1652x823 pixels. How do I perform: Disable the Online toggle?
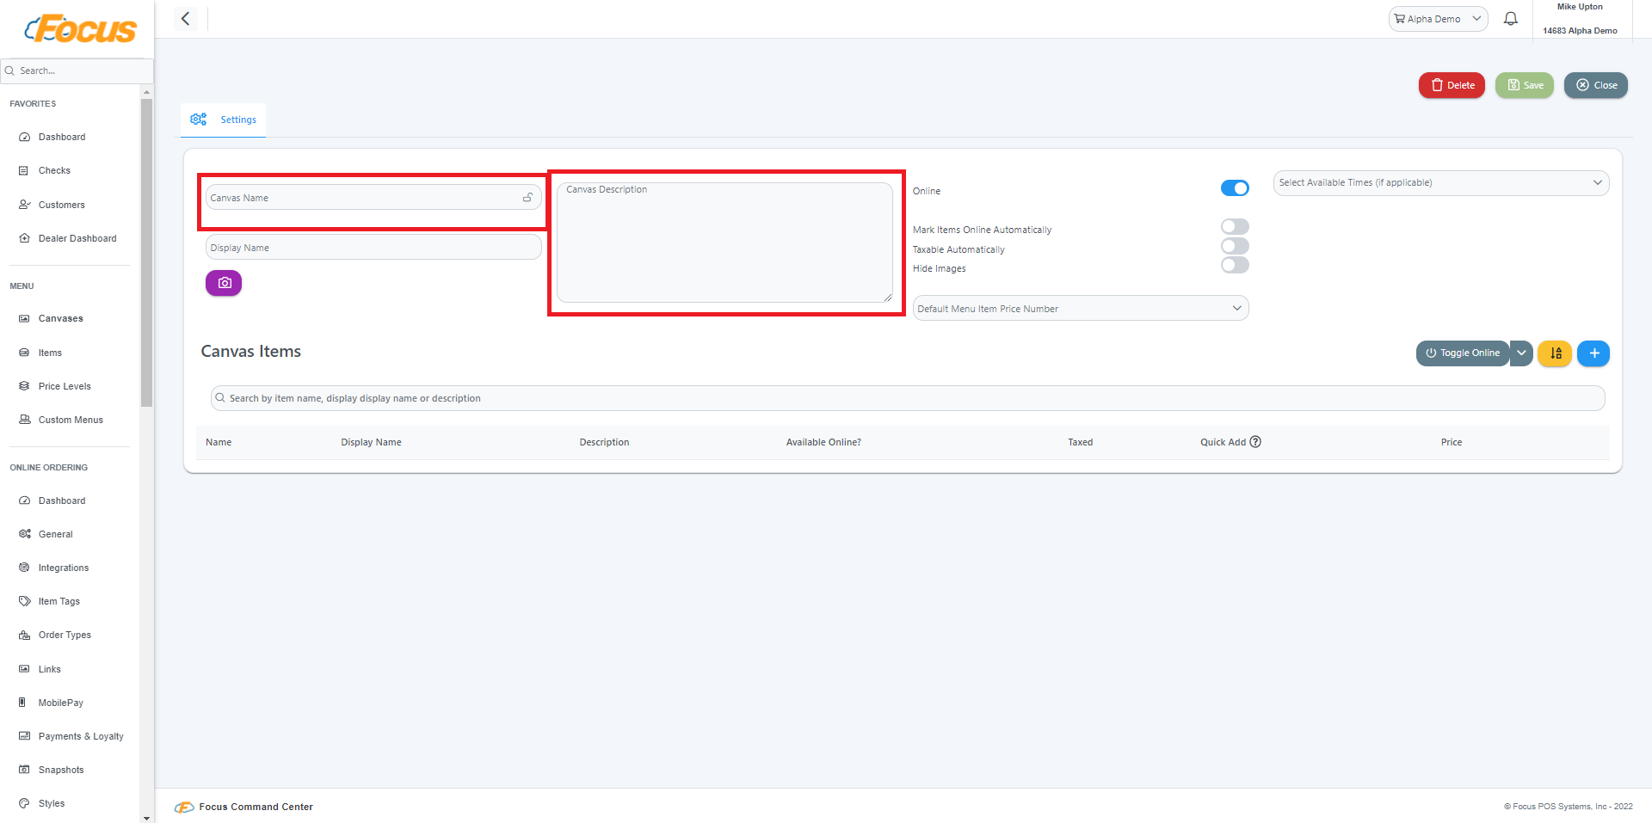(1235, 187)
